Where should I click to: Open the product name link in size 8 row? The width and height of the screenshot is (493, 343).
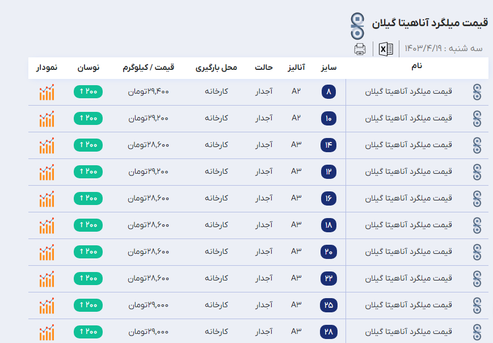(408, 91)
